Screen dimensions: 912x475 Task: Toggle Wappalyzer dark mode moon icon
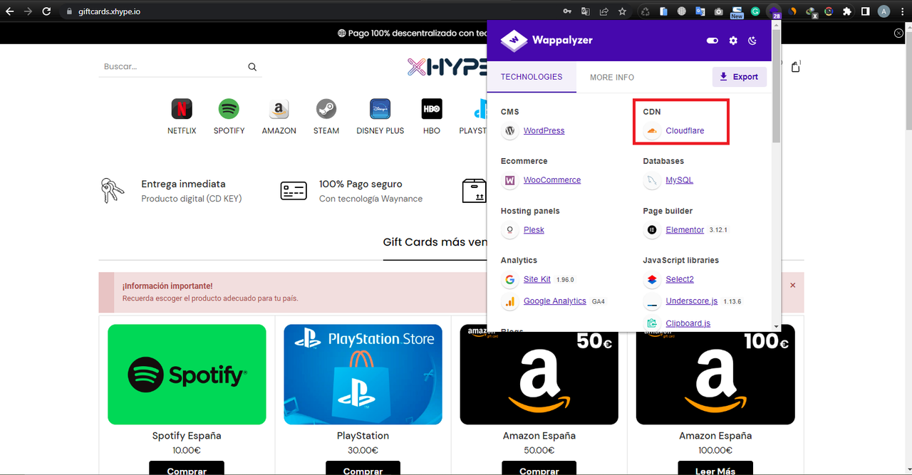752,41
